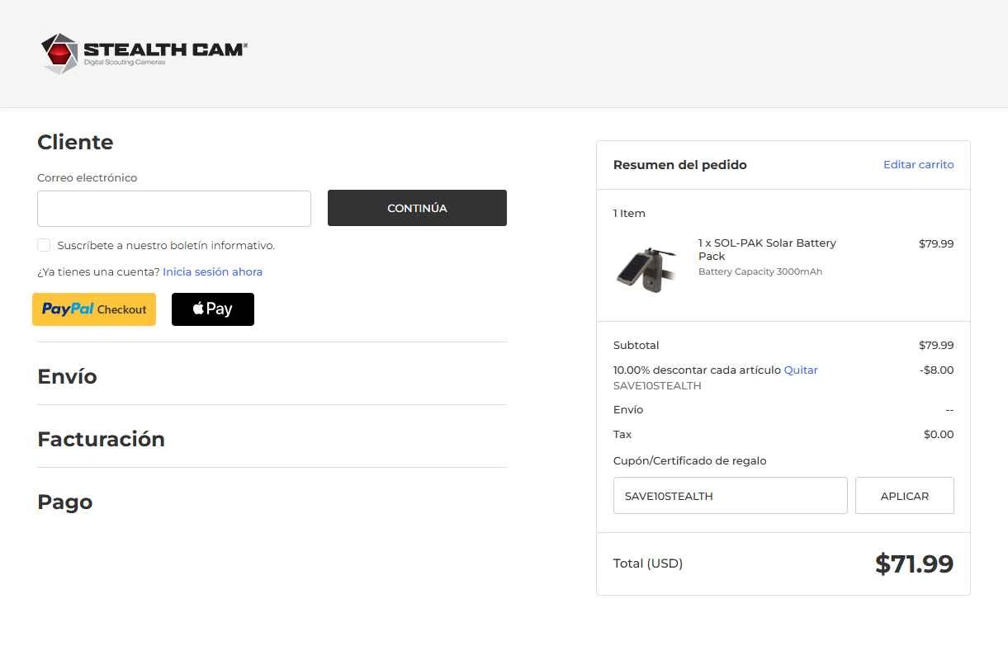Click the Subtotal amount $79.99

click(x=936, y=345)
